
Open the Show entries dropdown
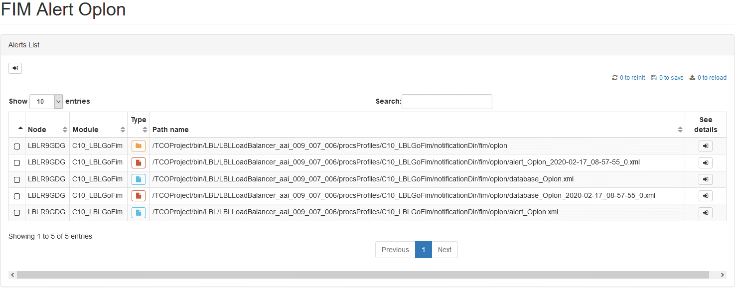coord(46,101)
